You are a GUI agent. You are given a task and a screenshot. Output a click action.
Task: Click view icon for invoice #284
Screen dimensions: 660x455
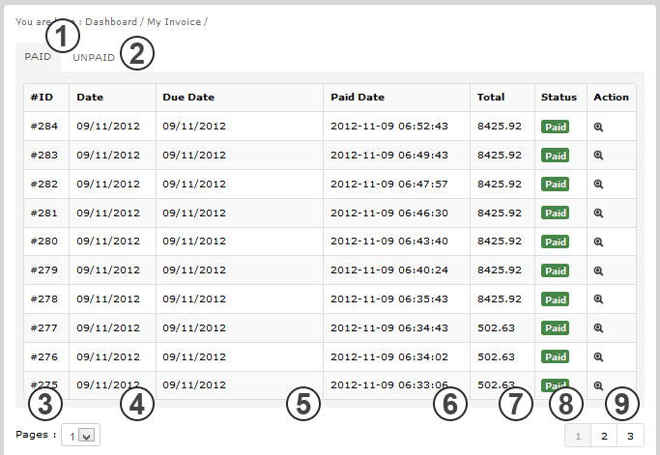point(598,127)
